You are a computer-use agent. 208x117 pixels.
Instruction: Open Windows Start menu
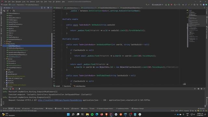click(68, 114)
